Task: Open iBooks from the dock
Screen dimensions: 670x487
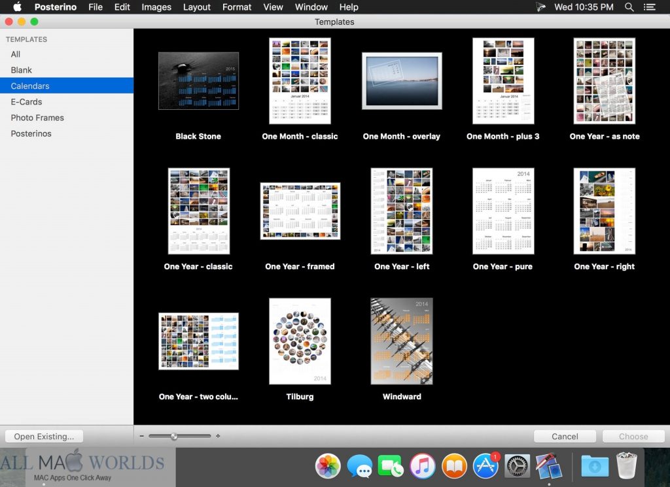Action: [x=454, y=465]
